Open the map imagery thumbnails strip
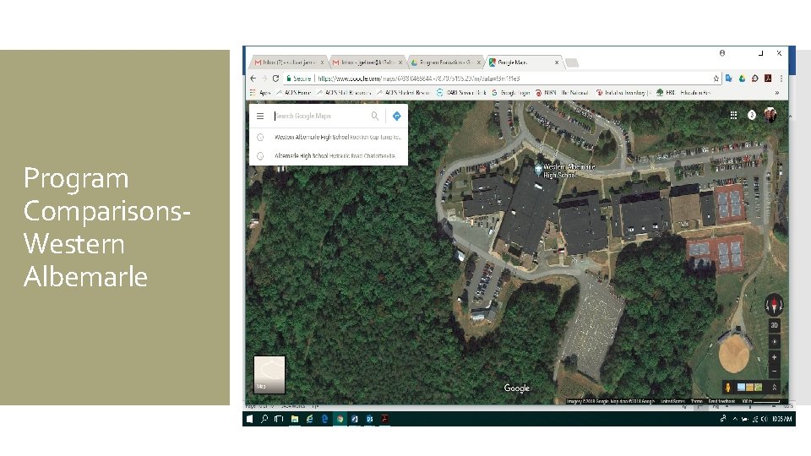The height and width of the screenshot is (456, 811). tap(749, 388)
